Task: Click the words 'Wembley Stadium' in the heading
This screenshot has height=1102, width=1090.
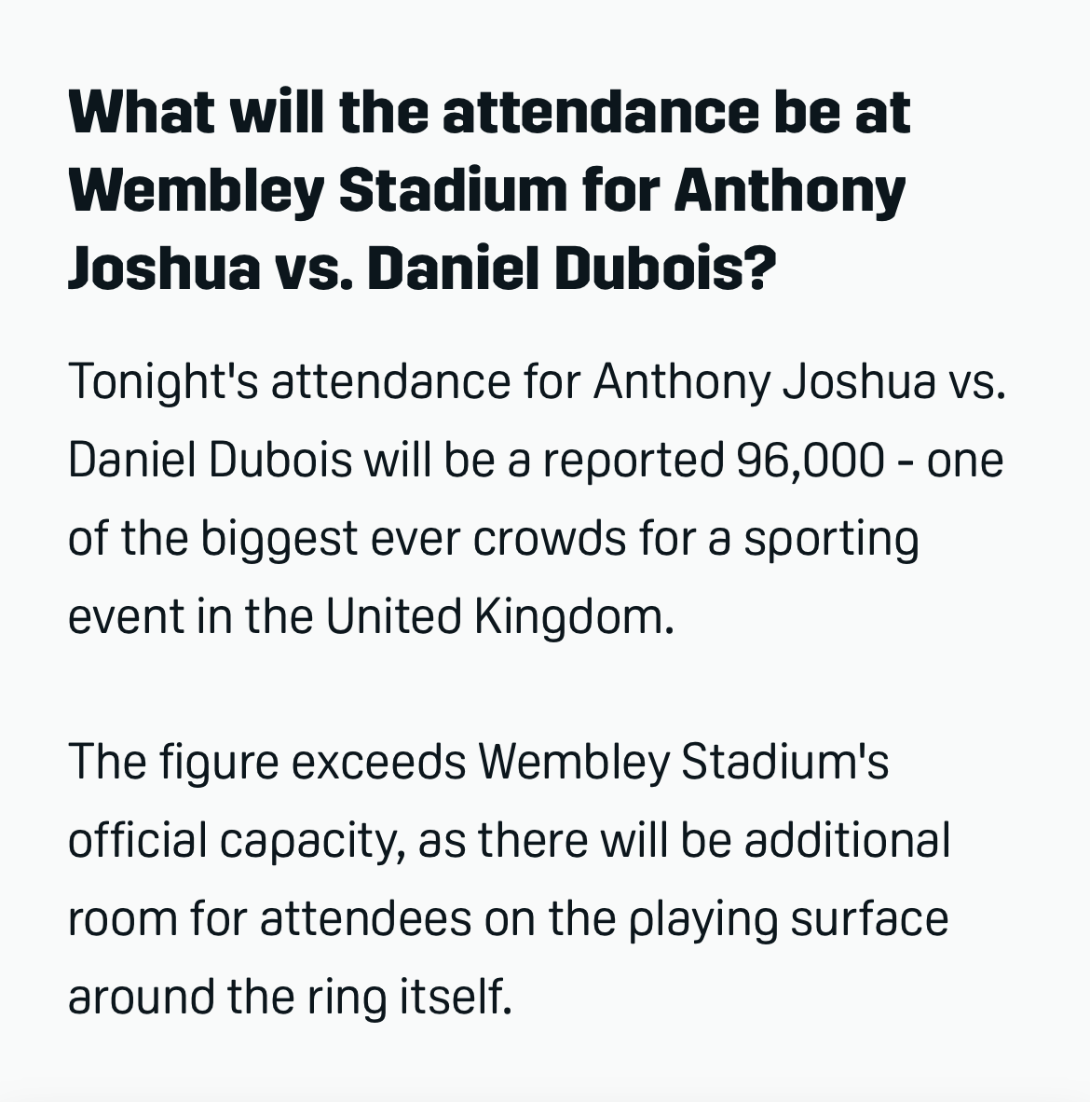Action: [x=317, y=190]
